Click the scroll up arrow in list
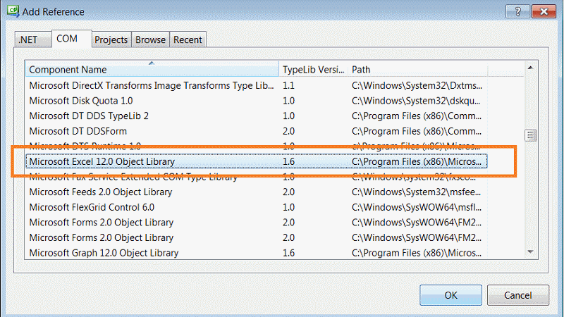564x317 pixels. pos(530,68)
